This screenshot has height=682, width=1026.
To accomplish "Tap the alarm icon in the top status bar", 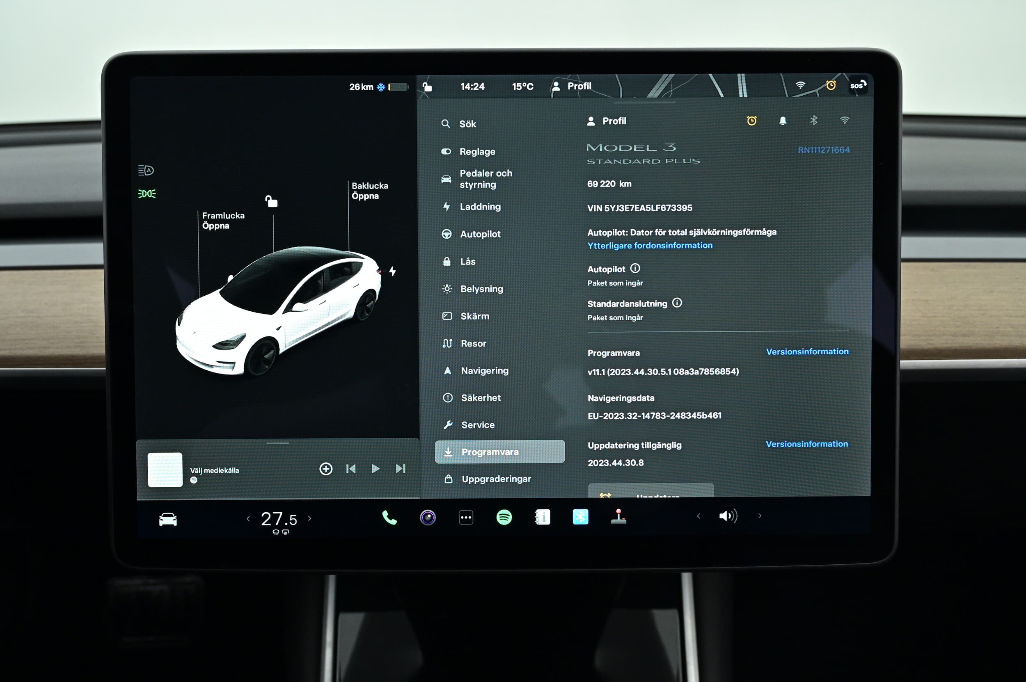I will pyautogui.click(x=831, y=85).
